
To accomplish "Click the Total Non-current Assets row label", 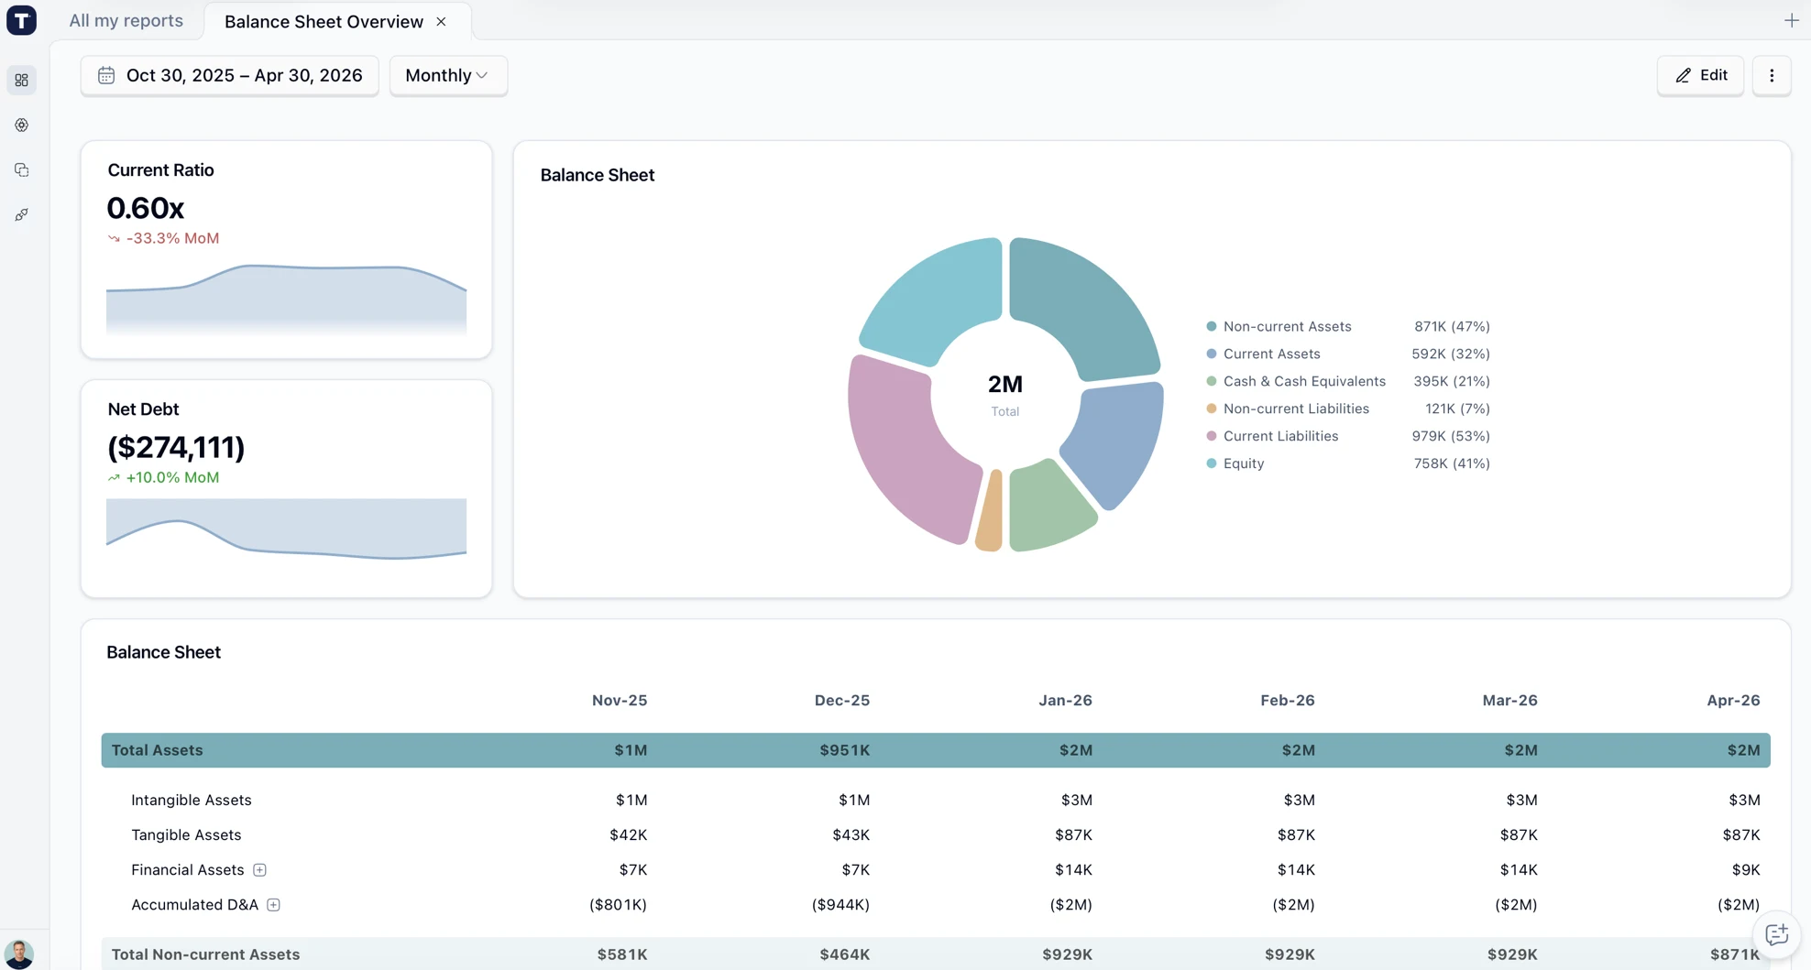I will 206,954.
